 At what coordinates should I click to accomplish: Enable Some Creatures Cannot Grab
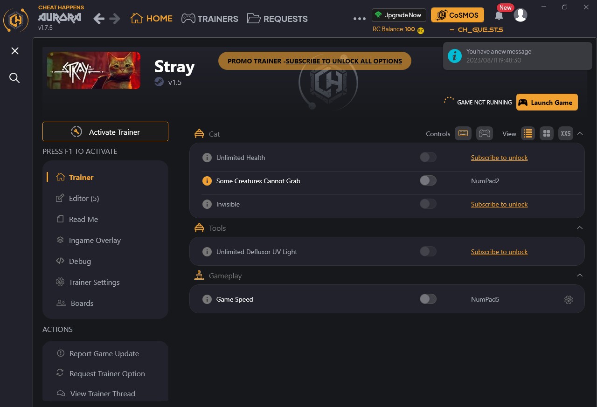point(428,180)
